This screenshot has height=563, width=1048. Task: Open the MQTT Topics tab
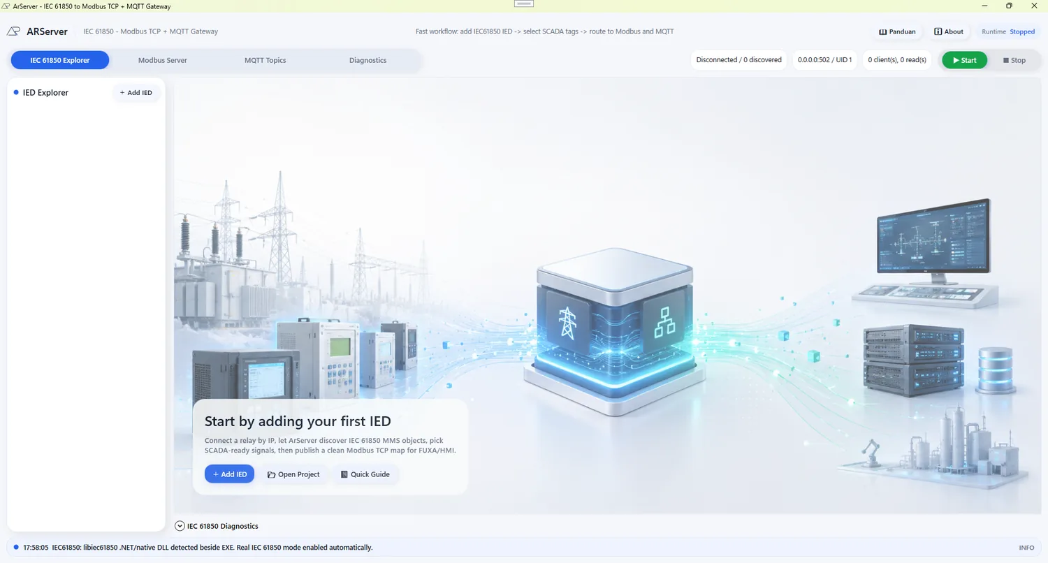coord(265,60)
